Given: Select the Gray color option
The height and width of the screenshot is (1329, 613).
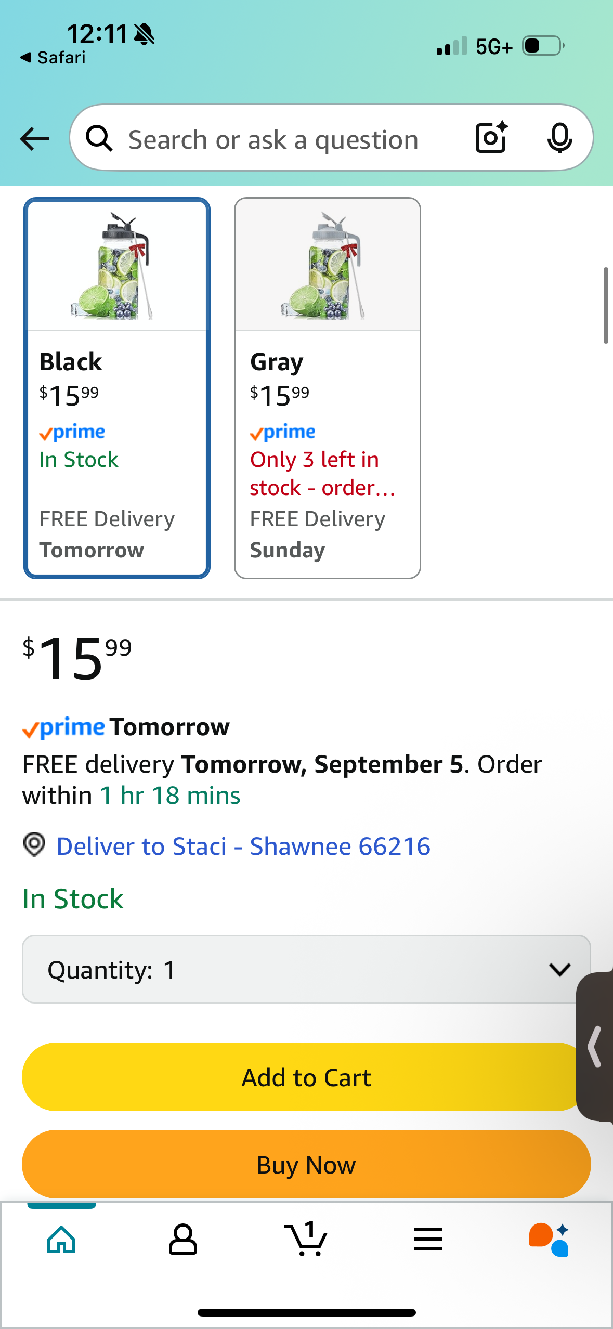Looking at the screenshot, I should [328, 388].
